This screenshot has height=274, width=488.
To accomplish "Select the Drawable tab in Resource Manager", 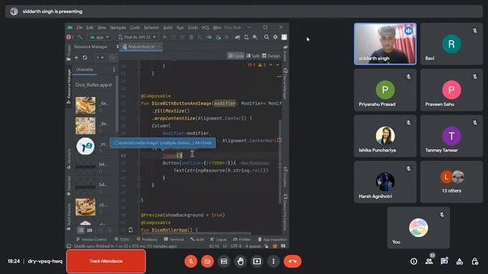I will (85, 69).
